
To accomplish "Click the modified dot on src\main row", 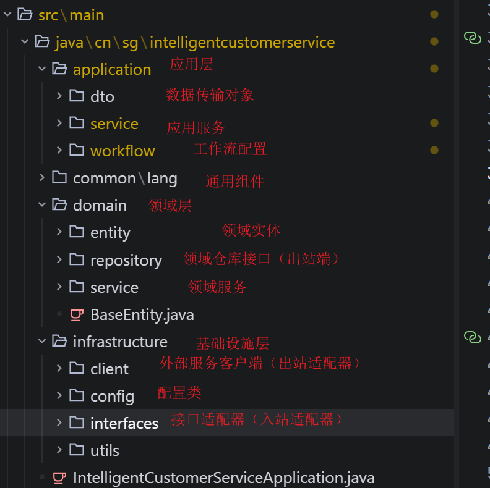I will (x=434, y=14).
